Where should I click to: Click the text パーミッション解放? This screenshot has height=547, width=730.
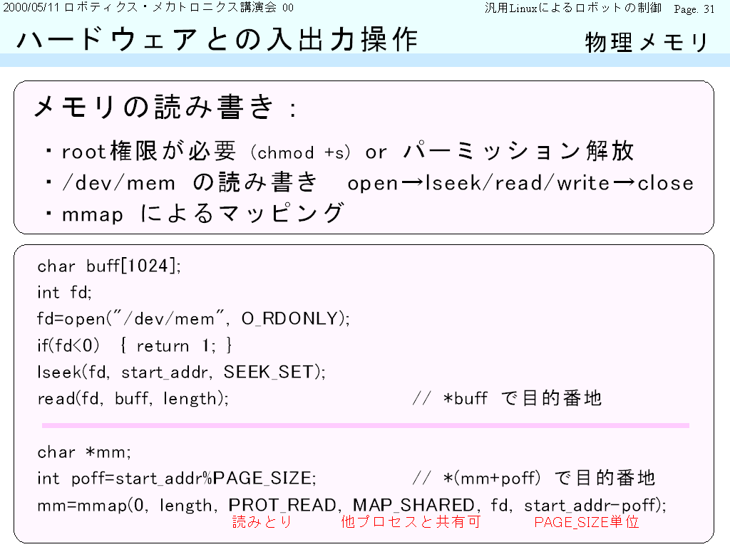pyautogui.click(x=519, y=151)
